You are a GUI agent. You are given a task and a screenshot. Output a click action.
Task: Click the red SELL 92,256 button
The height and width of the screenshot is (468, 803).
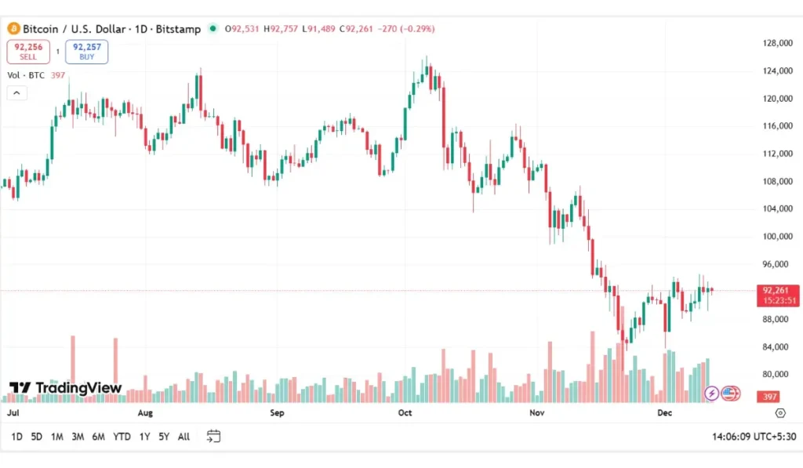[x=28, y=52]
